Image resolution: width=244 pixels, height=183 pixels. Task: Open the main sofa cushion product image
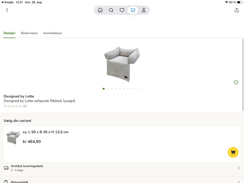pyautogui.click(x=122, y=64)
